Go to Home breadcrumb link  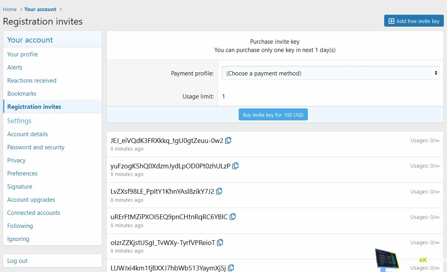tap(10, 9)
